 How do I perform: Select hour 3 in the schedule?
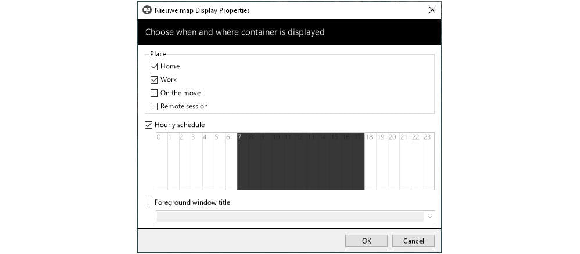tap(196, 162)
